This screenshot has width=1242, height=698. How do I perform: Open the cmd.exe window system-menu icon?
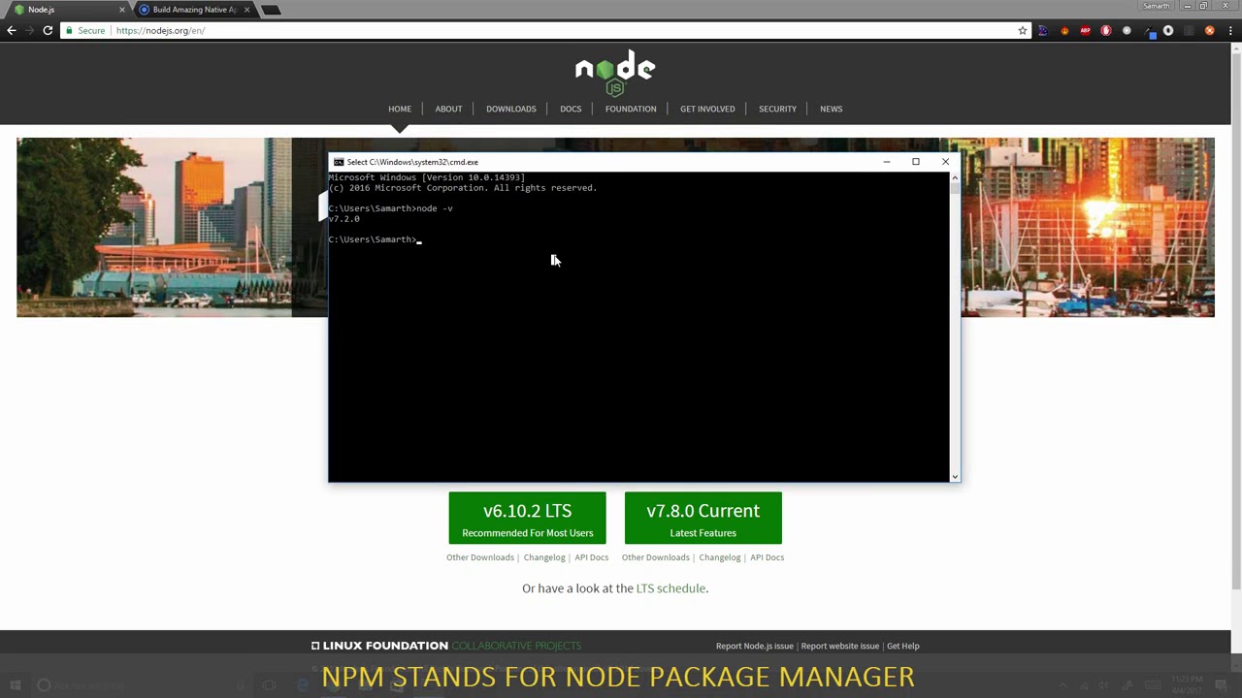click(338, 162)
